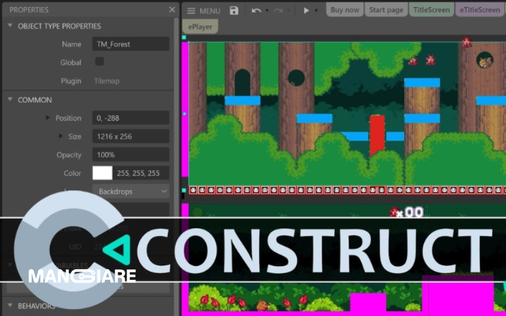506x316 pixels.
Task: Expand the Size property arrow
Action: (x=60, y=136)
